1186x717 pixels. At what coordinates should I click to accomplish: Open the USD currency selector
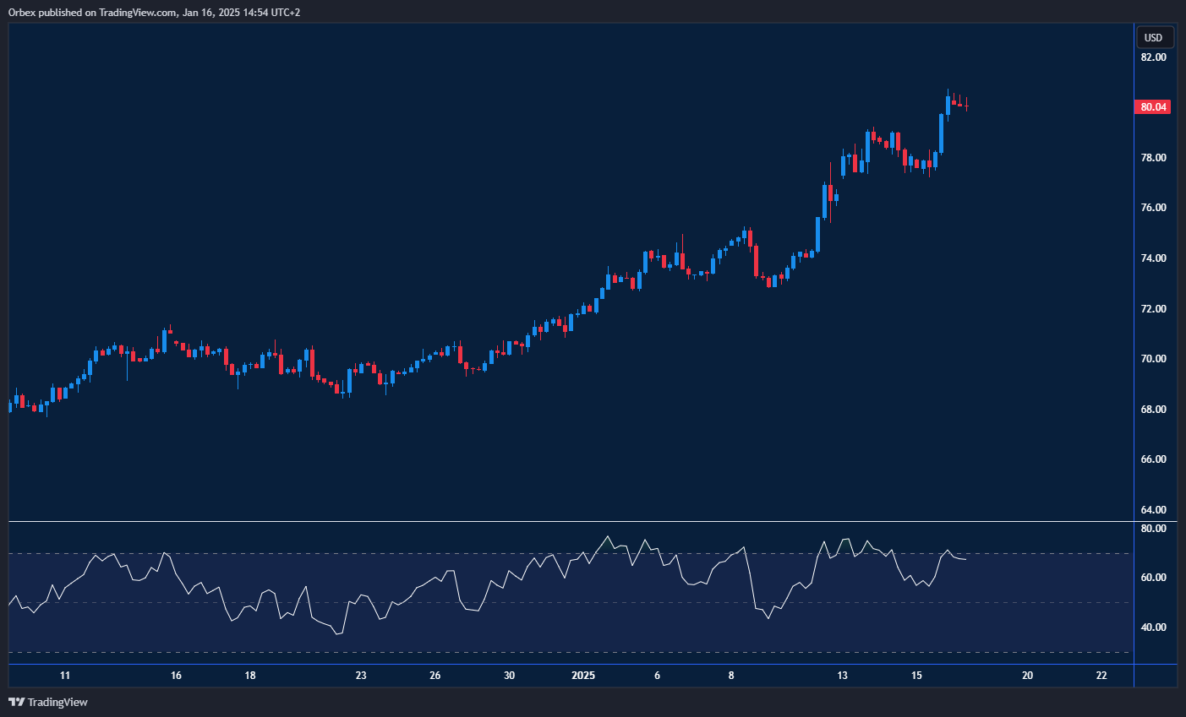tap(1153, 37)
